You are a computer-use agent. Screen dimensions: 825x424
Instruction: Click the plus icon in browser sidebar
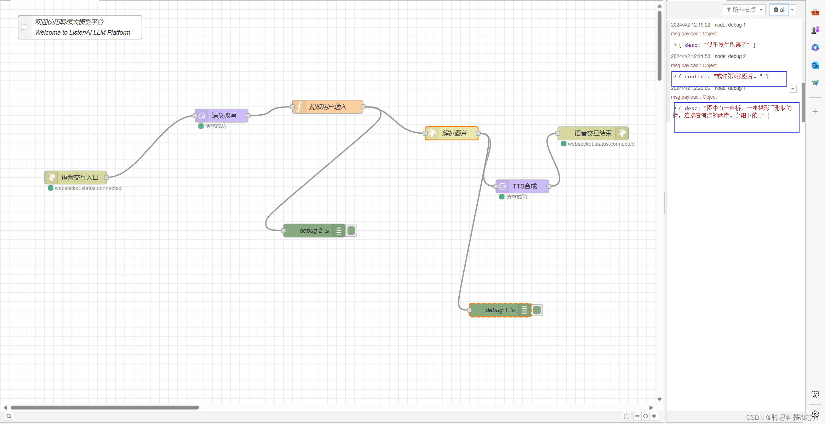(815, 111)
